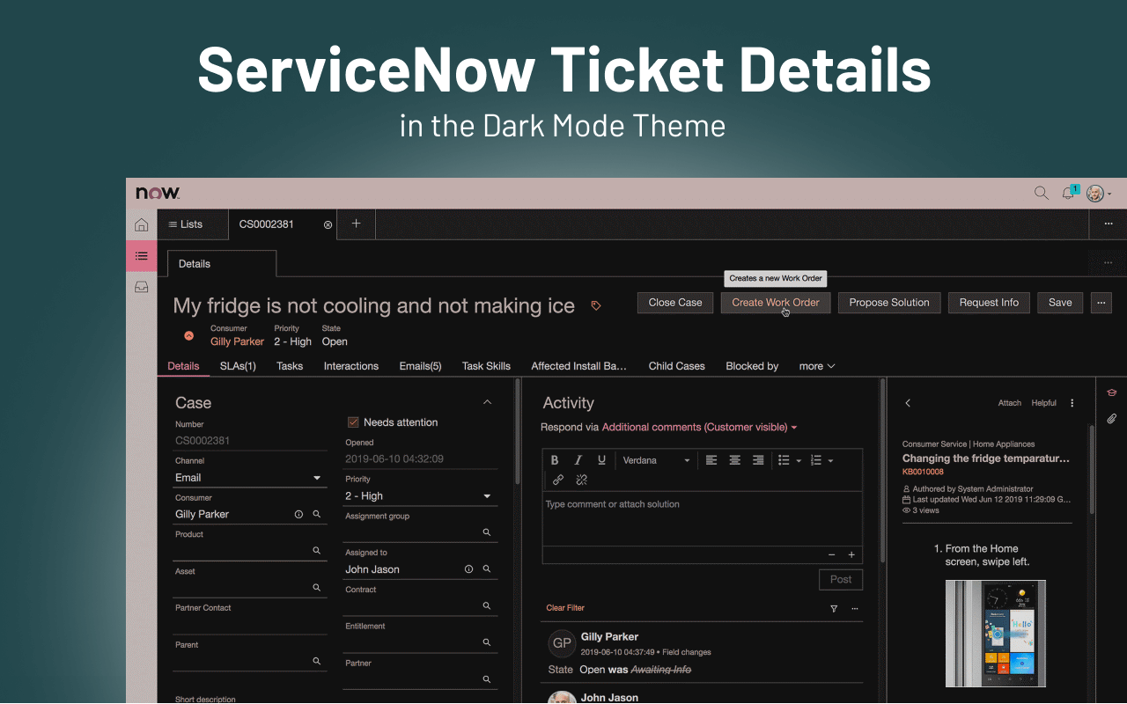Open notifications bell icon
Viewport: 1127px width, 704px height.
pos(1069,193)
